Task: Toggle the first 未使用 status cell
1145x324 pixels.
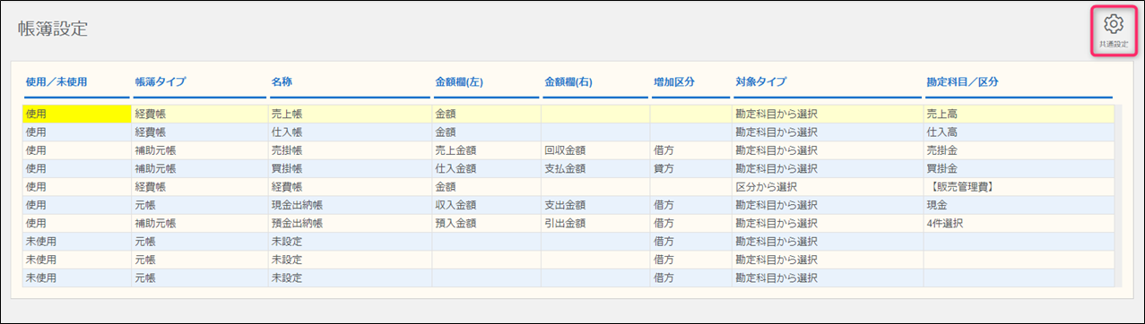Action: (x=76, y=242)
